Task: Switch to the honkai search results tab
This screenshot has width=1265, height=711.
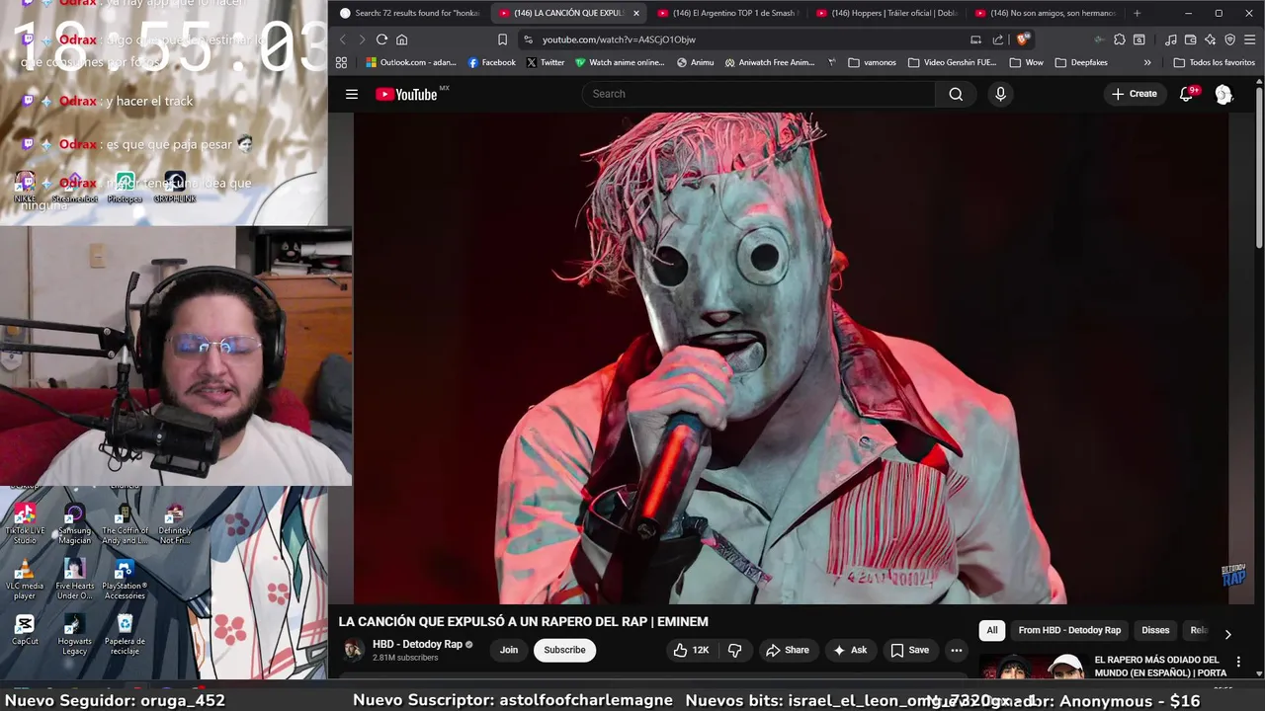Action: [409, 13]
